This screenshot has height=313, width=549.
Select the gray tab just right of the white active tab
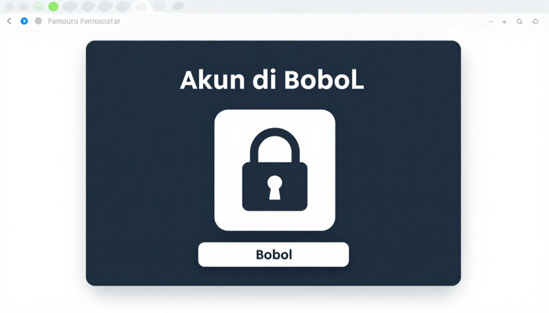pyautogui.click(x=159, y=6)
